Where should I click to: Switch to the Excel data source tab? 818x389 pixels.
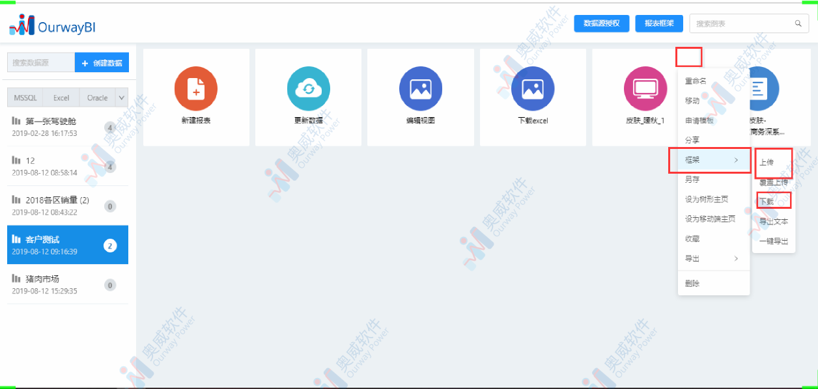point(61,98)
